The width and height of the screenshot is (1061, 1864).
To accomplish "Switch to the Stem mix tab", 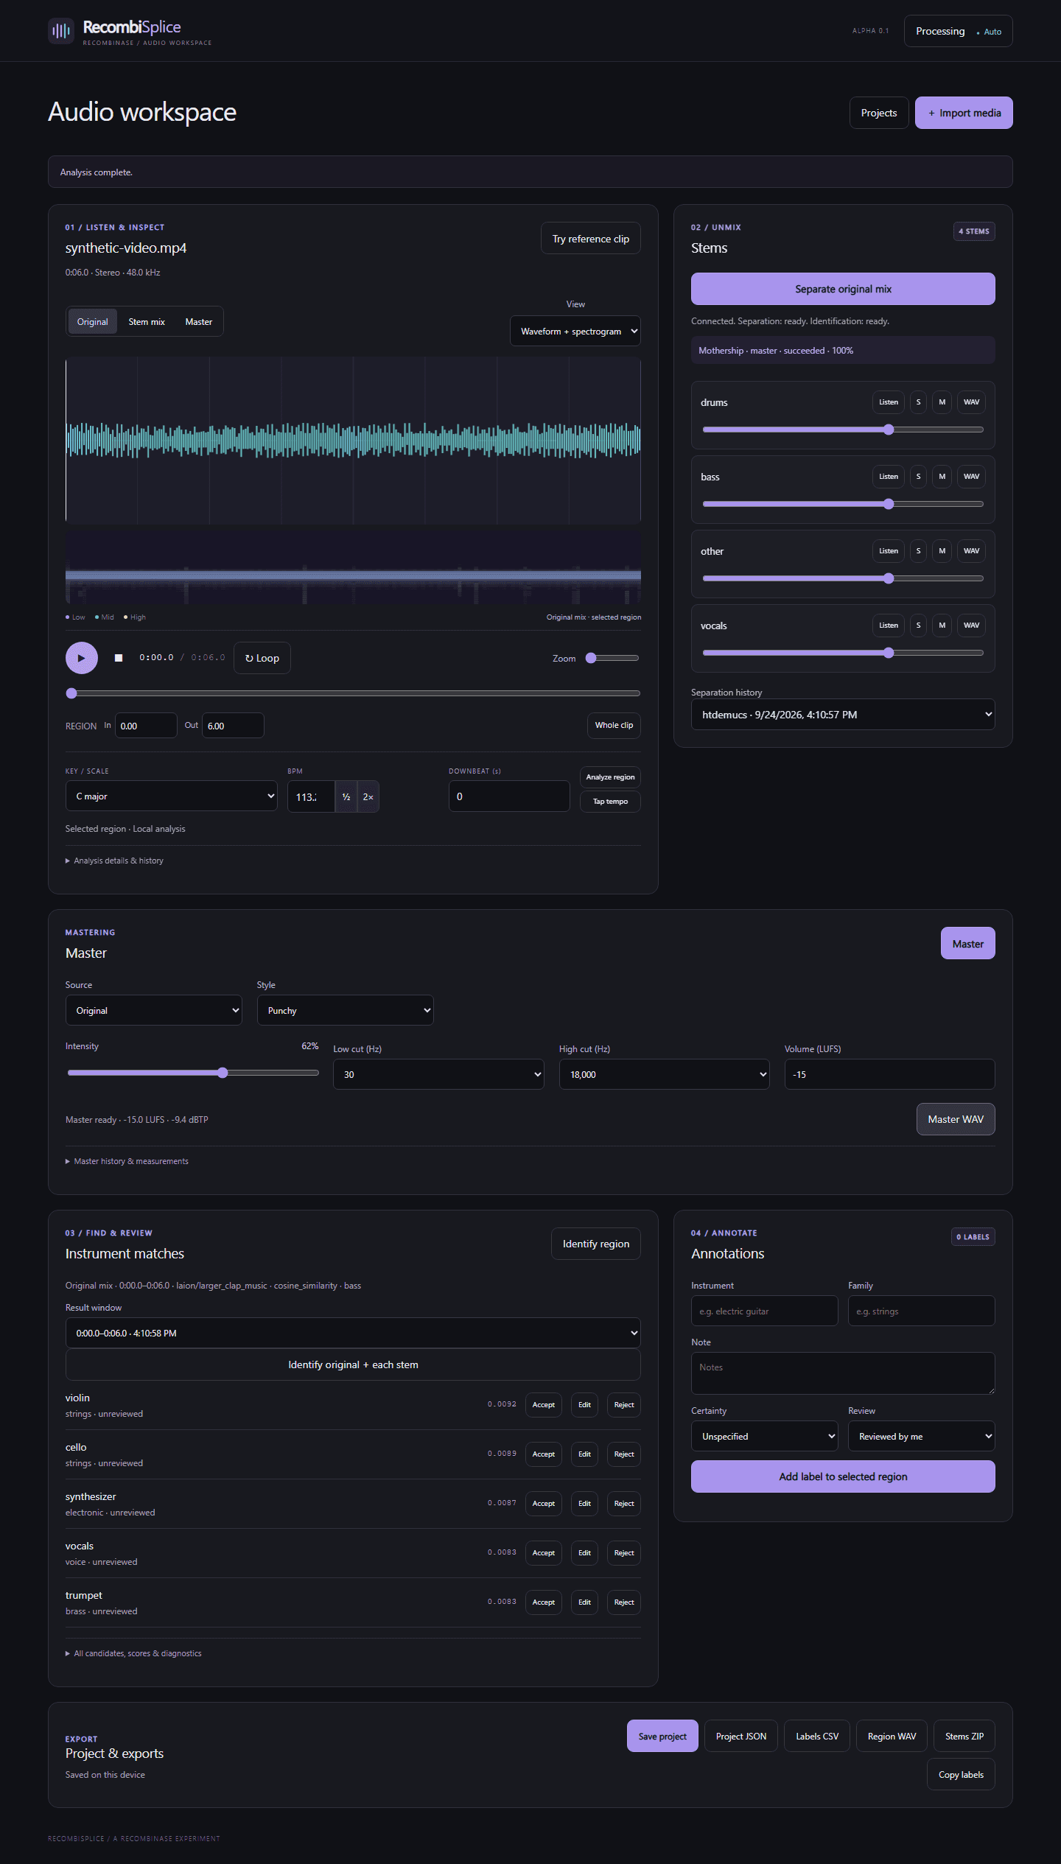I will (x=147, y=322).
